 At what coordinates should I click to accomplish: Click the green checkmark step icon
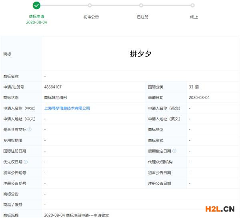pyautogui.click(x=36, y=5)
